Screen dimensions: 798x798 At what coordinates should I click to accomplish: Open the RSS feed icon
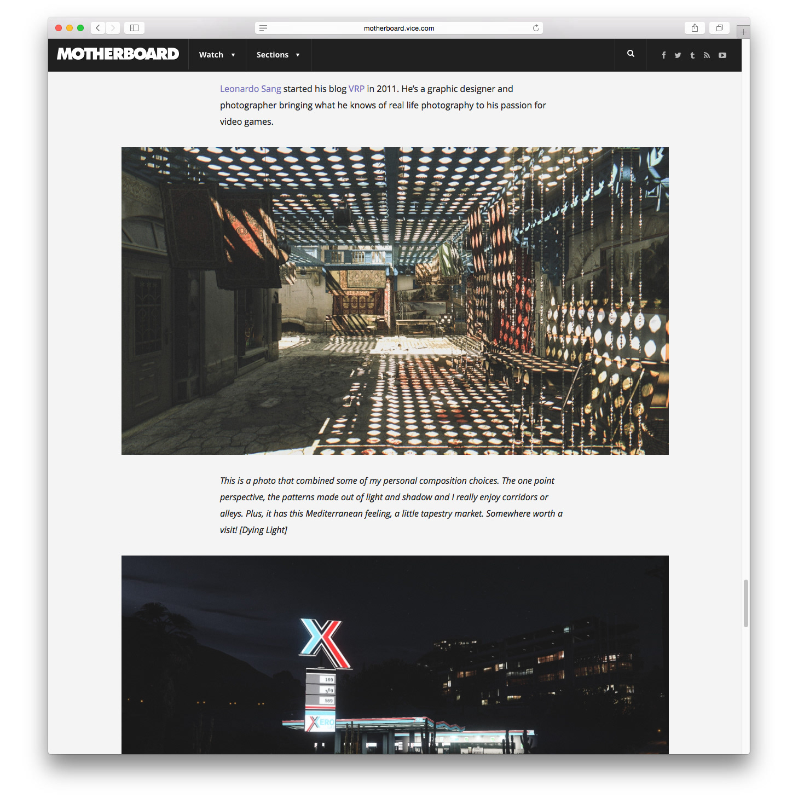(x=707, y=55)
